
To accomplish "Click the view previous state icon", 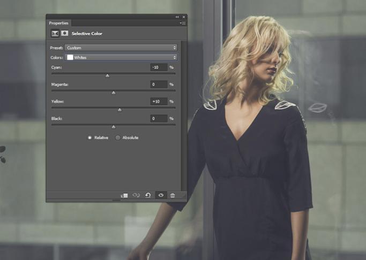I will click(136, 195).
